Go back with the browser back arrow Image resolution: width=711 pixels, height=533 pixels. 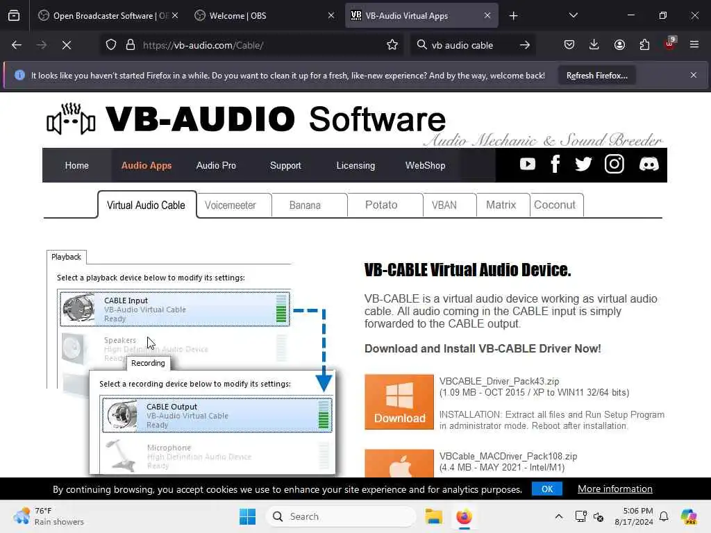pyautogui.click(x=17, y=45)
